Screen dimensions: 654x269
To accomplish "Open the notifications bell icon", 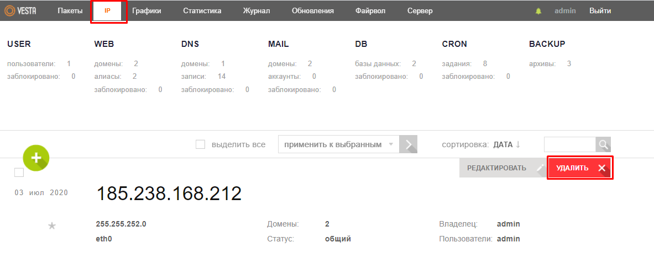I will click(538, 11).
